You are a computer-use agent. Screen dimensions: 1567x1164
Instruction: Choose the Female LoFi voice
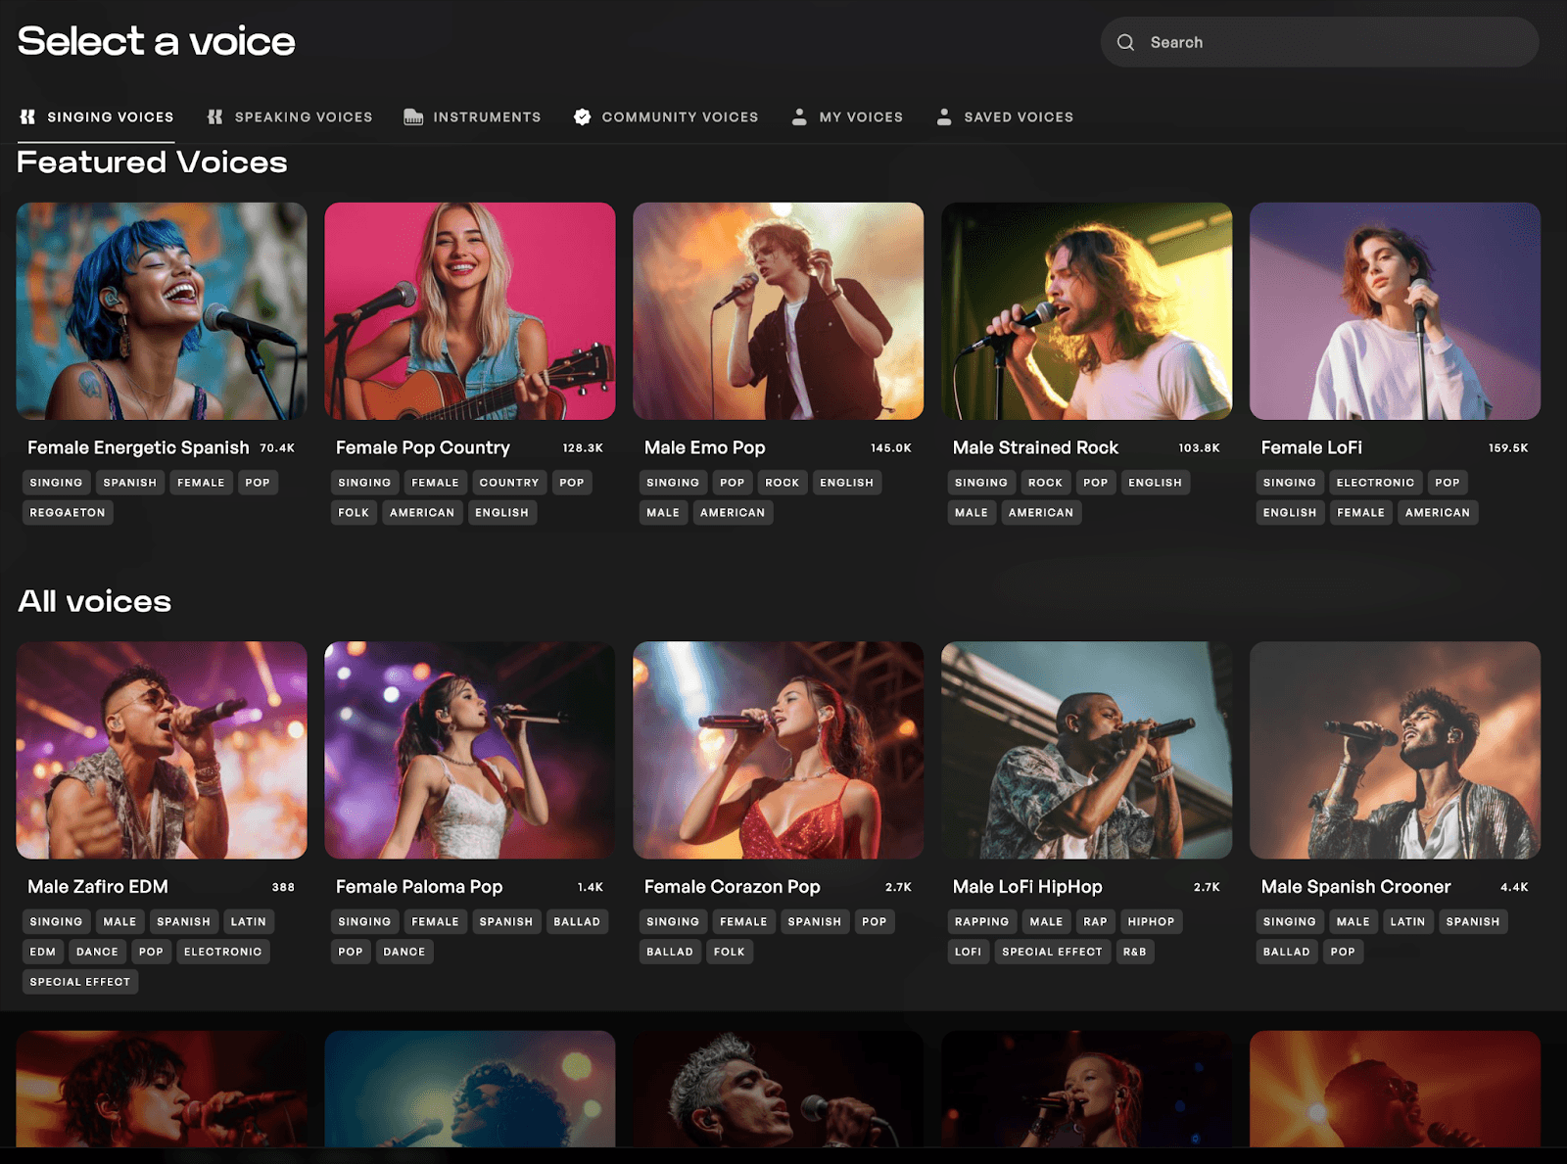(x=1395, y=310)
